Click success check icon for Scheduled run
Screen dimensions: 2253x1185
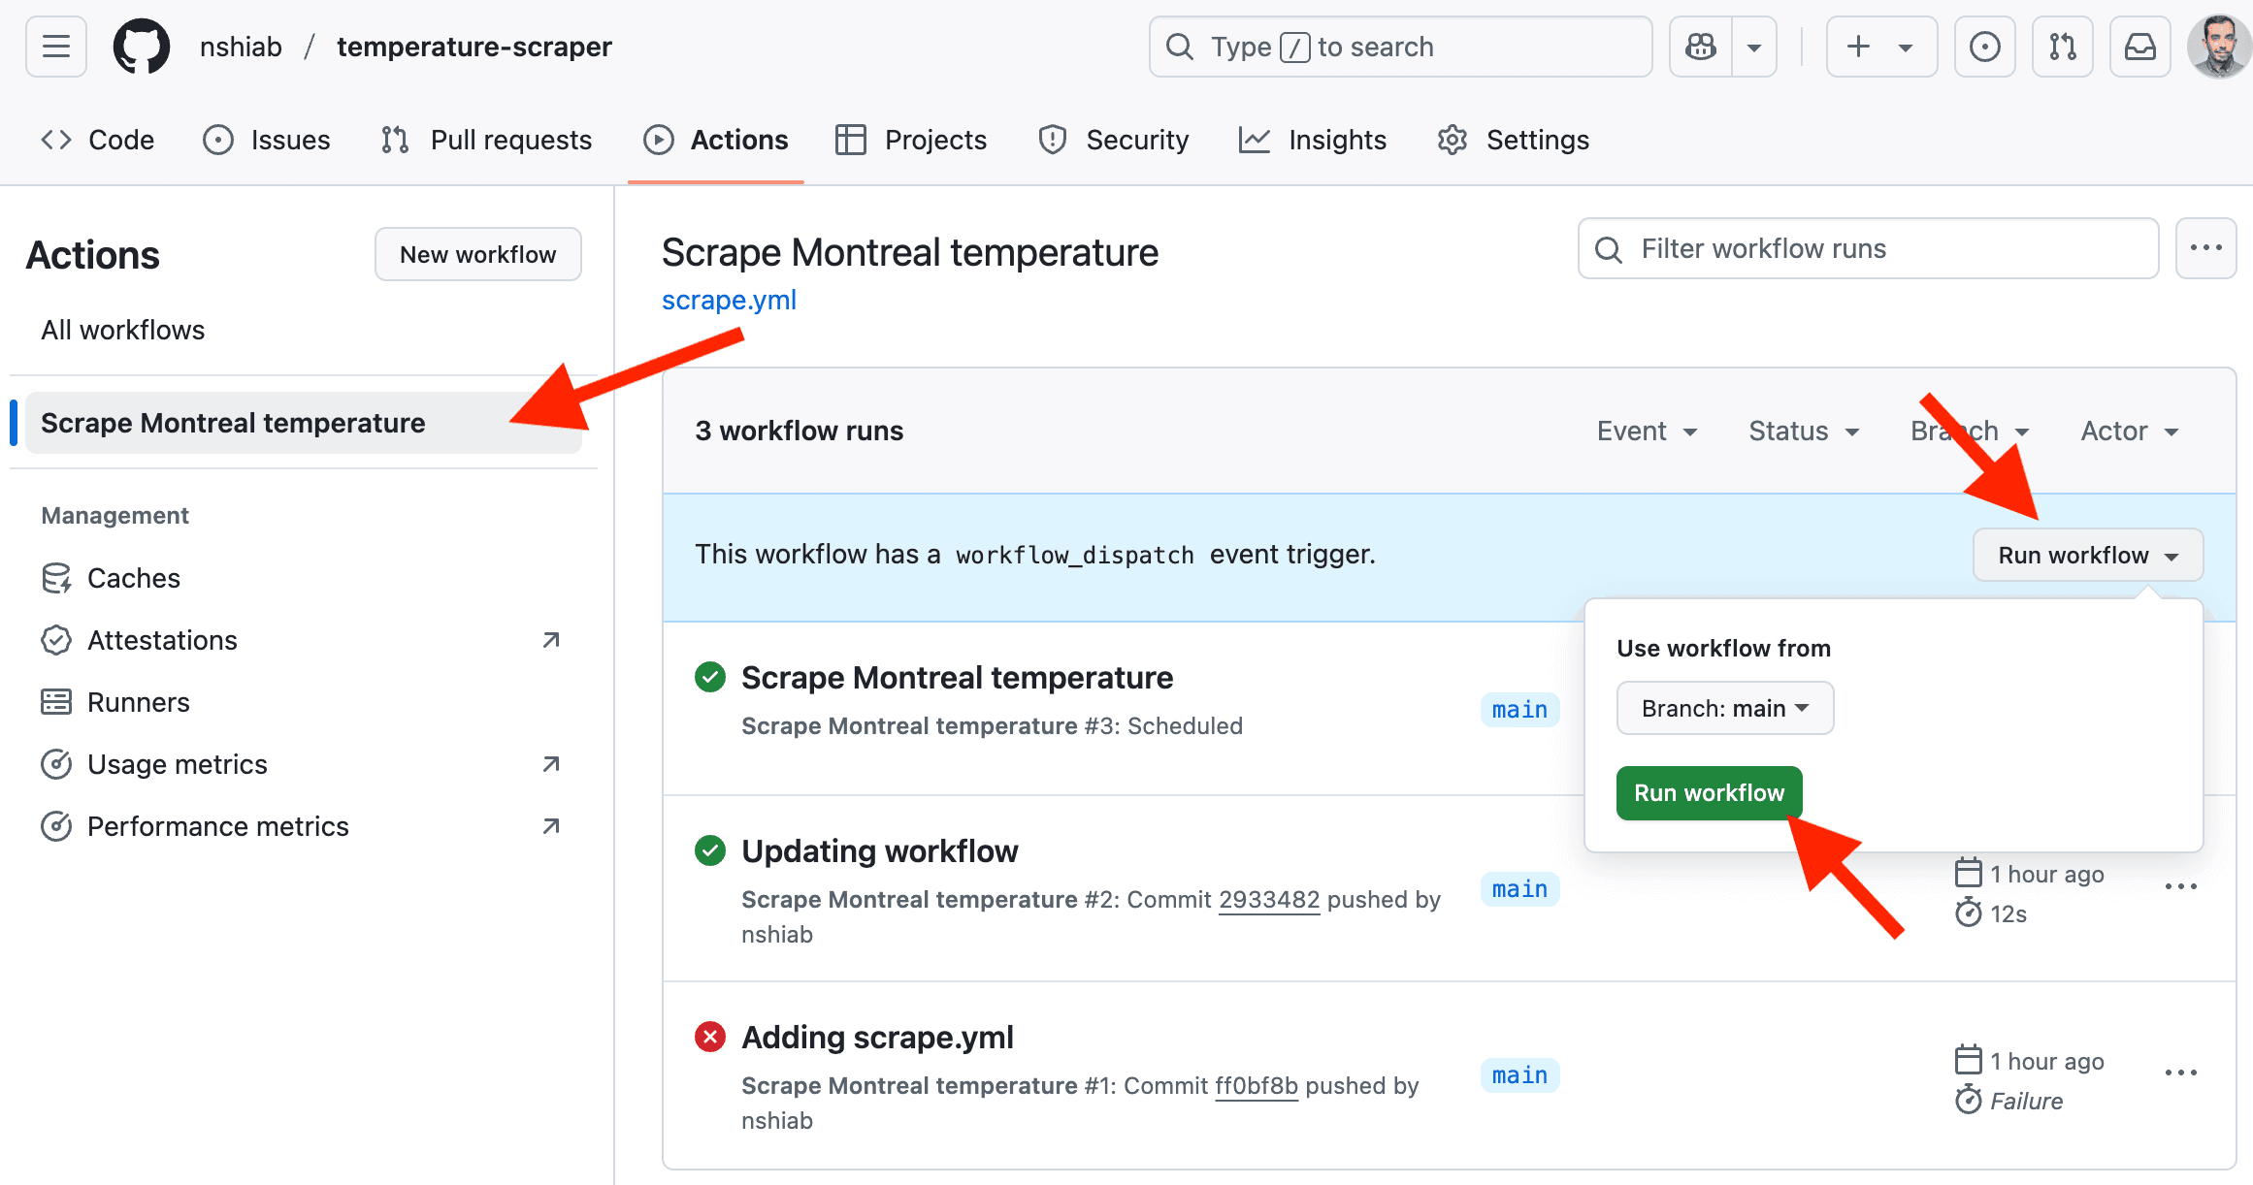(x=710, y=677)
